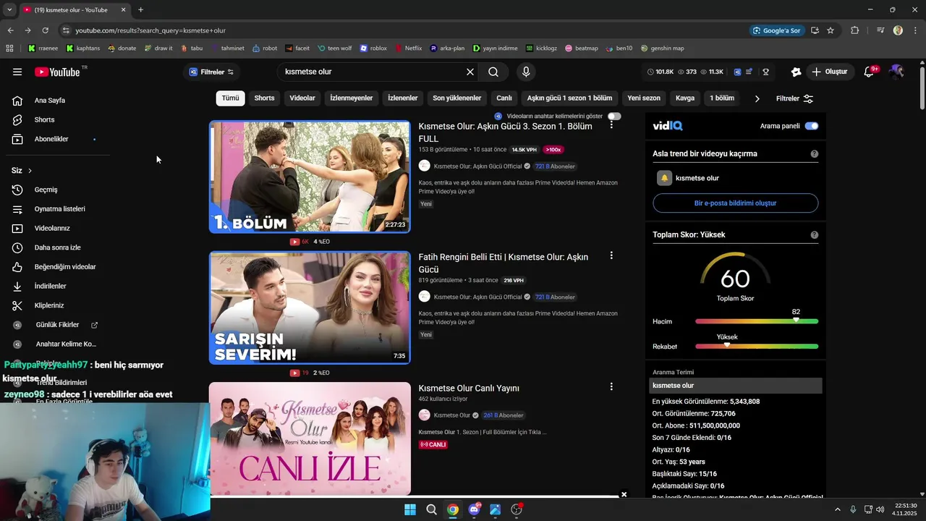Screen dimensions: 926x521
Task: Open the CANLI İZLE thumbnail
Action: (x=310, y=439)
